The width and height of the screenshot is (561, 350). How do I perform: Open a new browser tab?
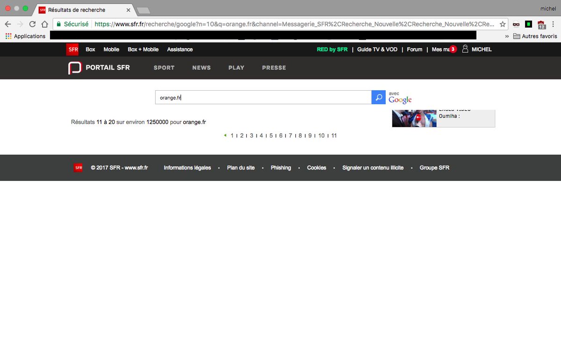pyautogui.click(x=143, y=10)
